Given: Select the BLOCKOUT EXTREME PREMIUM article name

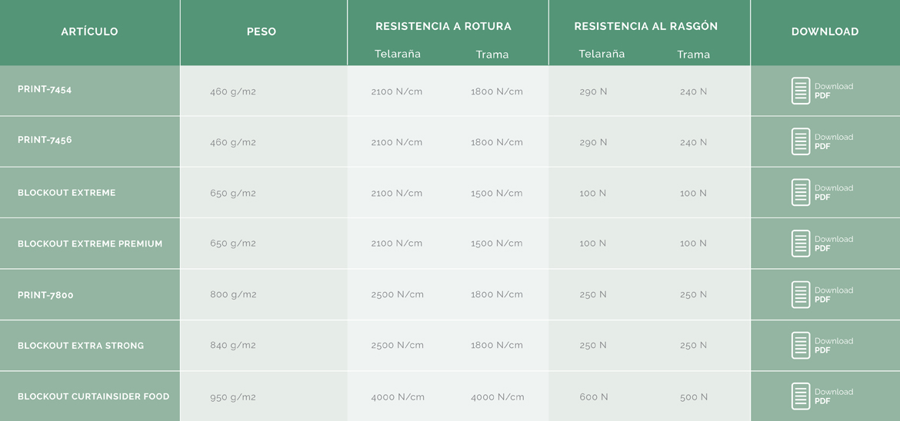Looking at the screenshot, I should tap(90, 244).
